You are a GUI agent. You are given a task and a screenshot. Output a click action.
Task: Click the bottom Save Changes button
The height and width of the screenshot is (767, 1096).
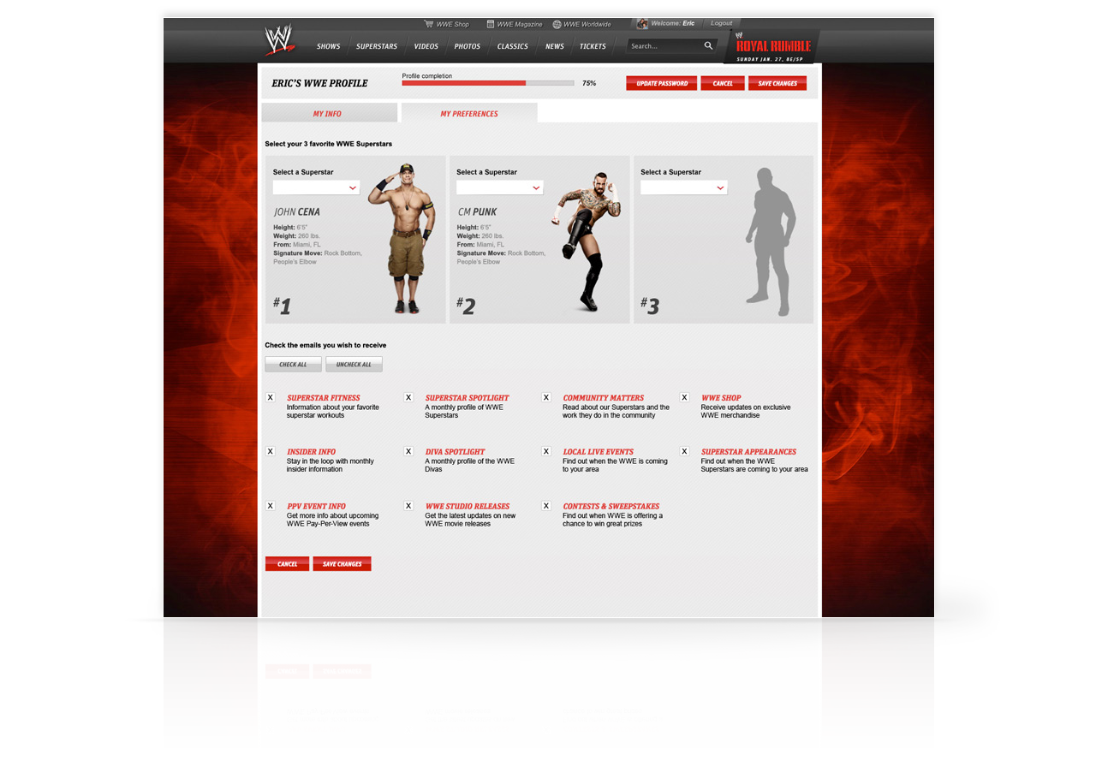[342, 564]
